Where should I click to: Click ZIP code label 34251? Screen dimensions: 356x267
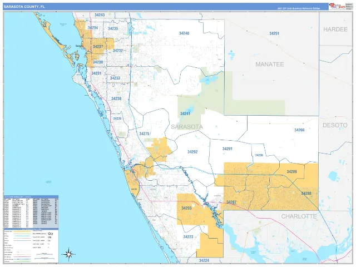tap(274, 33)
